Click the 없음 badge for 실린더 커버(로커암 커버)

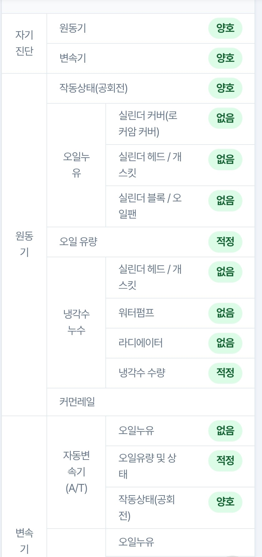pos(225,118)
